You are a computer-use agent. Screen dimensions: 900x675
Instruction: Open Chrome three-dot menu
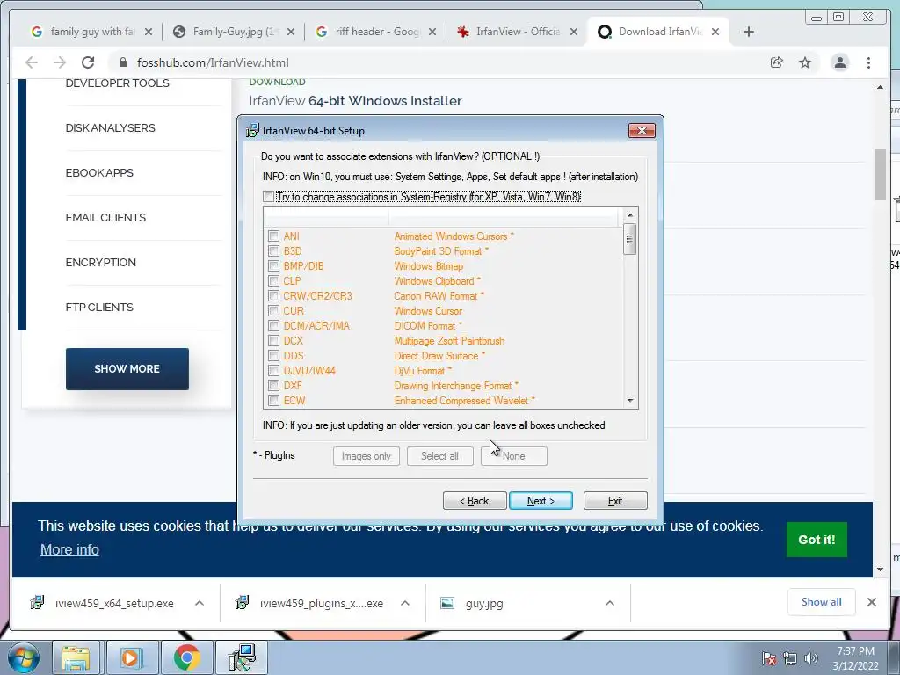(x=869, y=62)
